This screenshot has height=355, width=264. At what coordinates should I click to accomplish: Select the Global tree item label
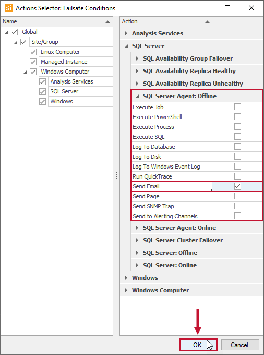tap(30, 32)
